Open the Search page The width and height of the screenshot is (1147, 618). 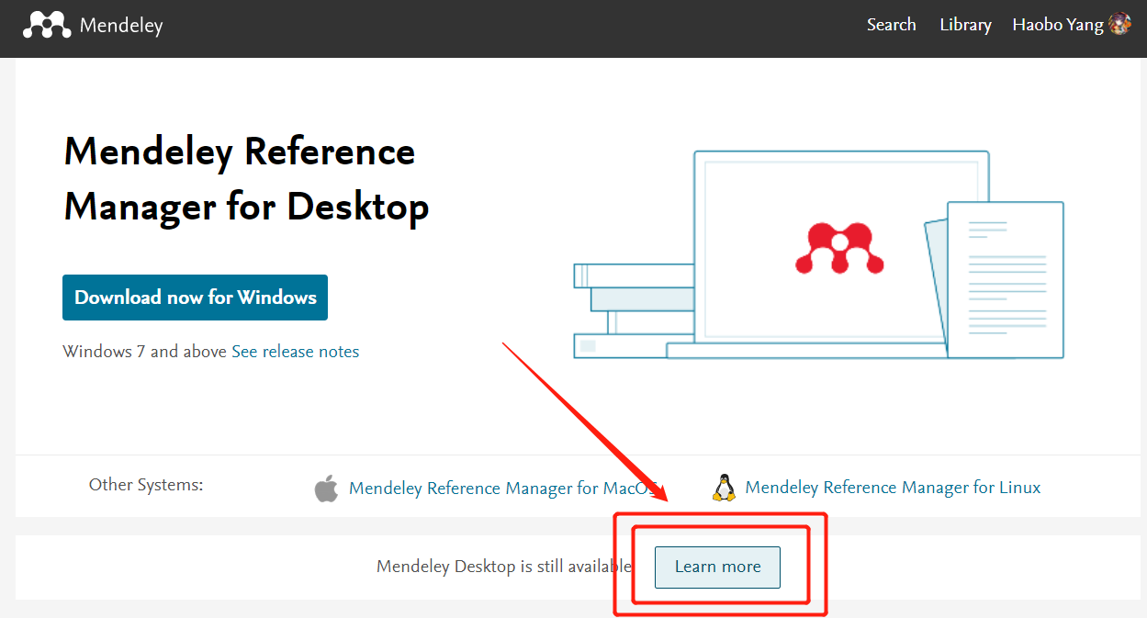pos(891,25)
